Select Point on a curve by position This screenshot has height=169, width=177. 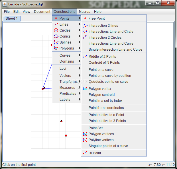click(x=114, y=75)
